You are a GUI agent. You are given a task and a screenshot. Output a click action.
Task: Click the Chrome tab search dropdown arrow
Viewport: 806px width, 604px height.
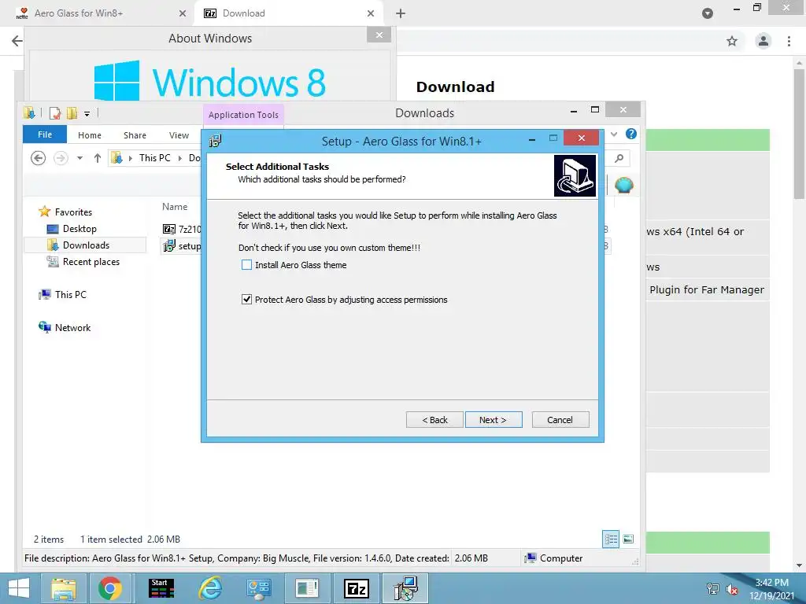pyautogui.click(x=708, y=13)
